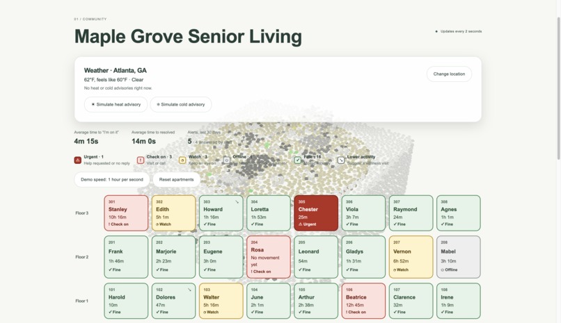Open Loretta's apartment 304 card
This screenshot has width=561, height=323.
[x=269, y=213]
